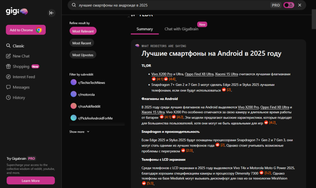Filter by r/motorola subreddit
This screenshot has height=188, width=316.
tap(82, 94)
